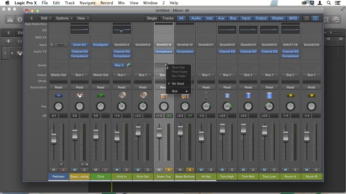Screen dimensions: 346x194
Task: Open the DrmKit3-4 input selector
Action: point(122,45)
